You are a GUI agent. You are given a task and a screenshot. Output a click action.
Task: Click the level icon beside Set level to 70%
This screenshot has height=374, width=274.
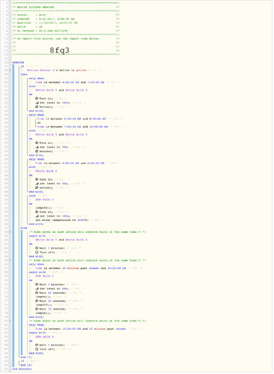[x=37, y=147]
